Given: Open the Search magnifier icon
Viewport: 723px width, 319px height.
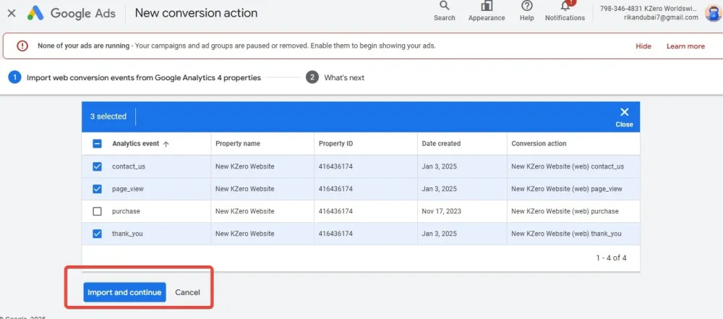Looking at the screenshot, I should coord(444,6).
